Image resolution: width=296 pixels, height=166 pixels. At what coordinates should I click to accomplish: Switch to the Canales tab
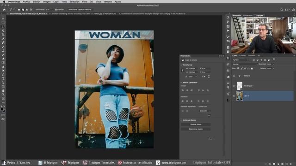[x=242, y=56]
